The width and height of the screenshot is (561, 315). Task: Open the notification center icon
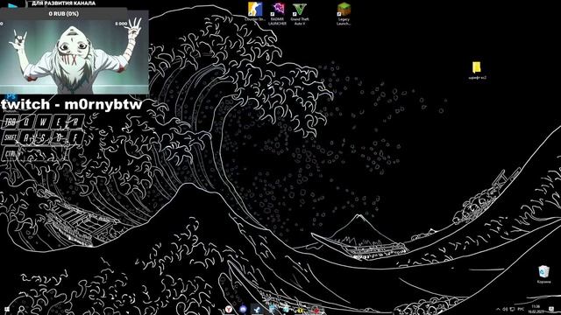pyautogui.click(x=551, y=309)
